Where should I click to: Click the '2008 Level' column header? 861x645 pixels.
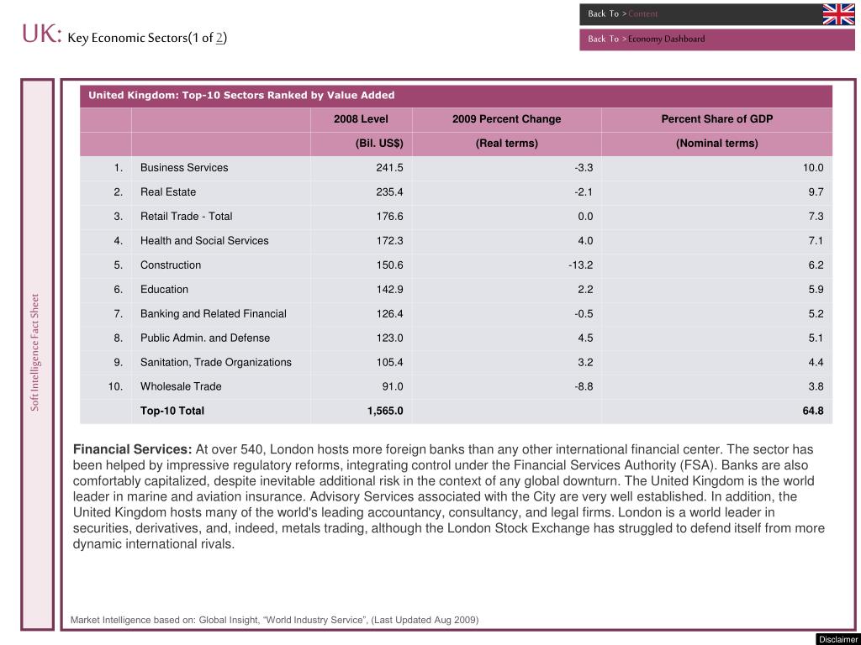click(x=361, y=119)
